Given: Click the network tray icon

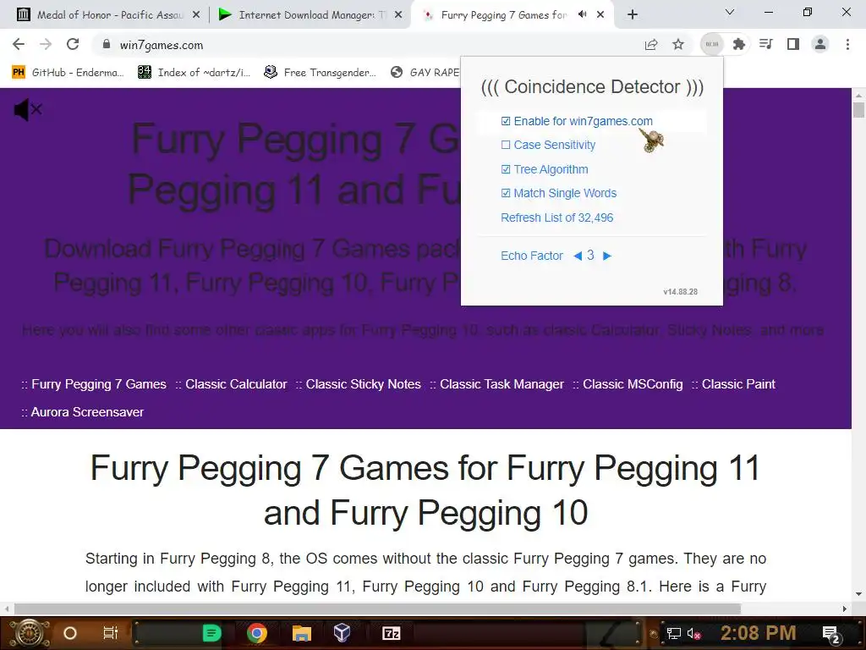Looking at the screenshot, I should click(x=674, y=633).
